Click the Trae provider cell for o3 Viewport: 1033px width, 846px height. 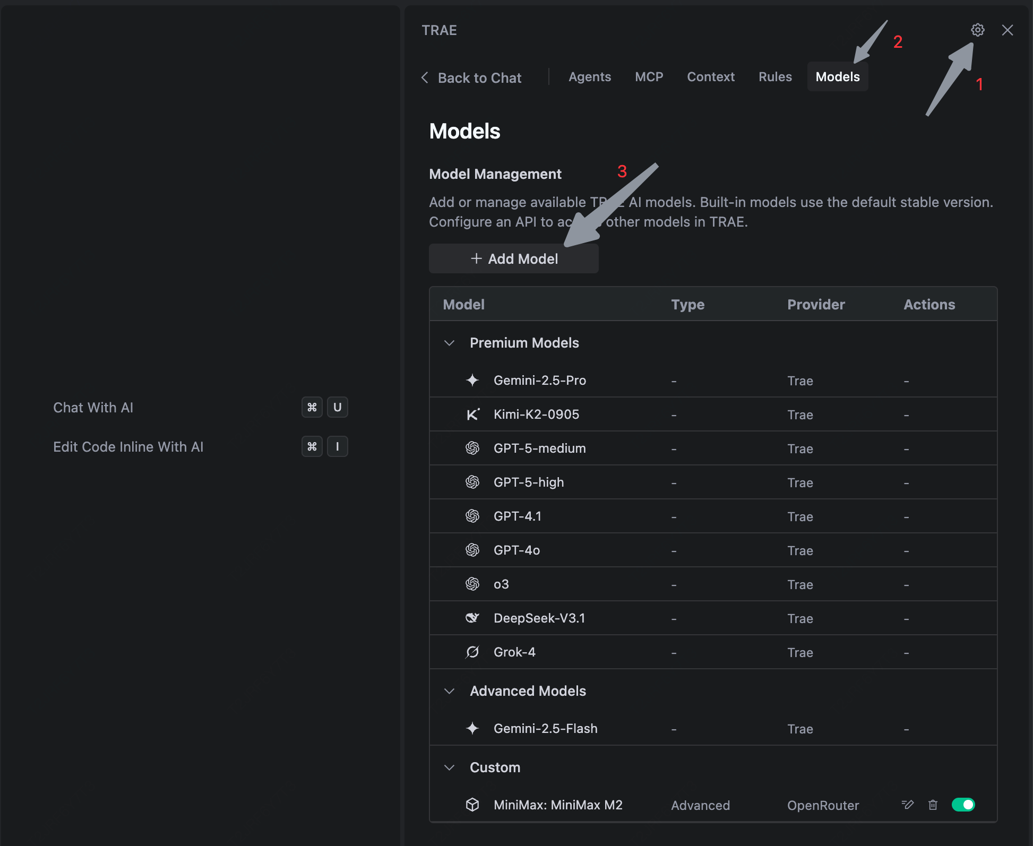pos(800,585)
